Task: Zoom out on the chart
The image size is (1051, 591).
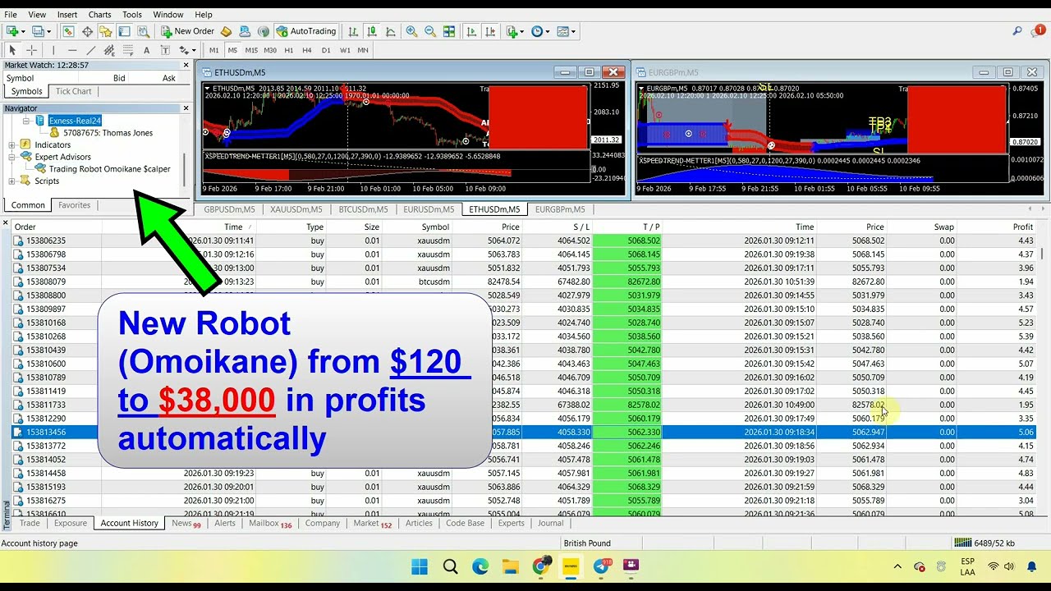Action: click(x=430, y=31)
